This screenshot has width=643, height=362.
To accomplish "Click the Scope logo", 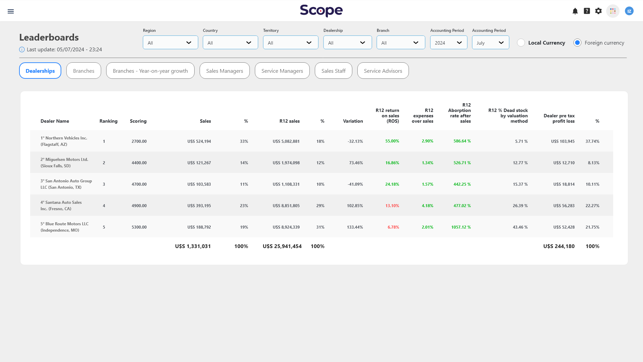I will pos(321,11).
